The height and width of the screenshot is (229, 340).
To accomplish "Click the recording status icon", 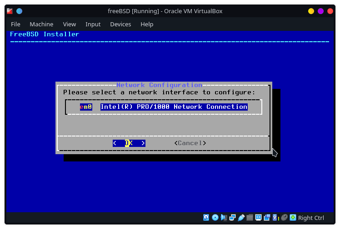I will pyautogui.click(x=267, y=218).
